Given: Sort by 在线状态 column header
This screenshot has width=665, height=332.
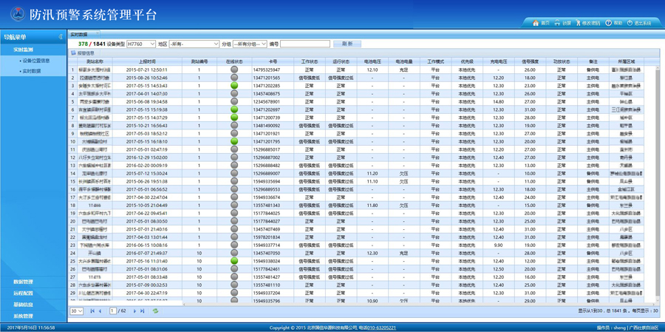Looking at the screenshot, I should point(234,61).
